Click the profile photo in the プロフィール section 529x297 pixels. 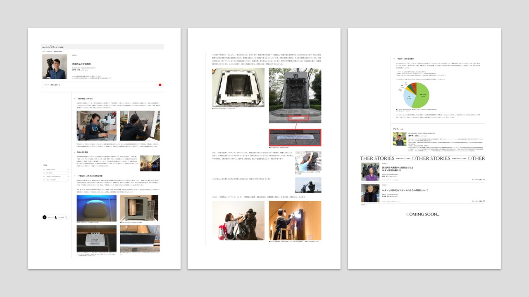[x=399, y=139]
